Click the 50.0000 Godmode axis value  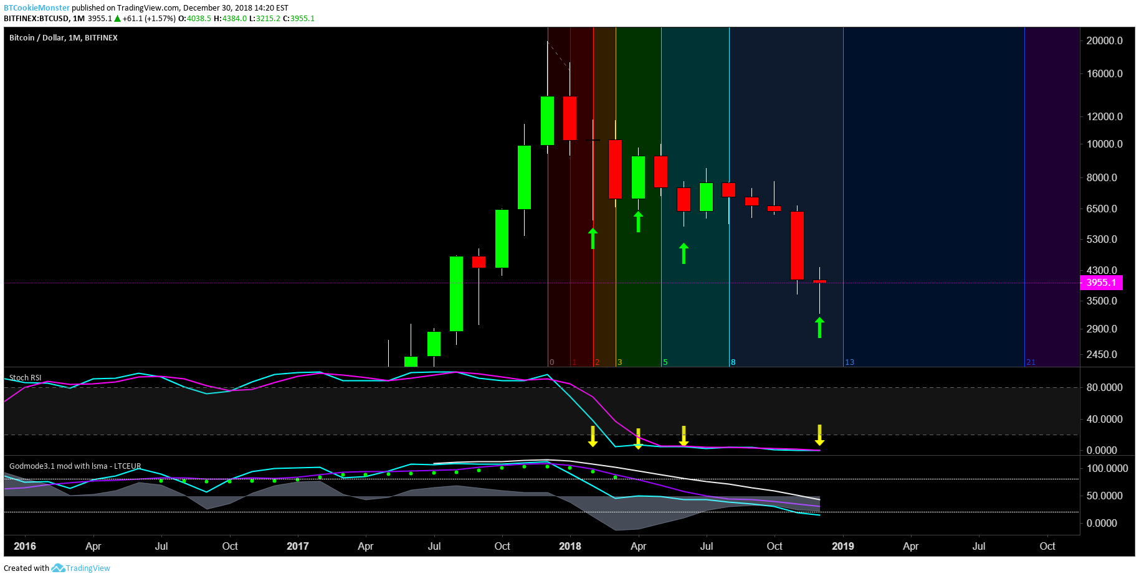1105,496
